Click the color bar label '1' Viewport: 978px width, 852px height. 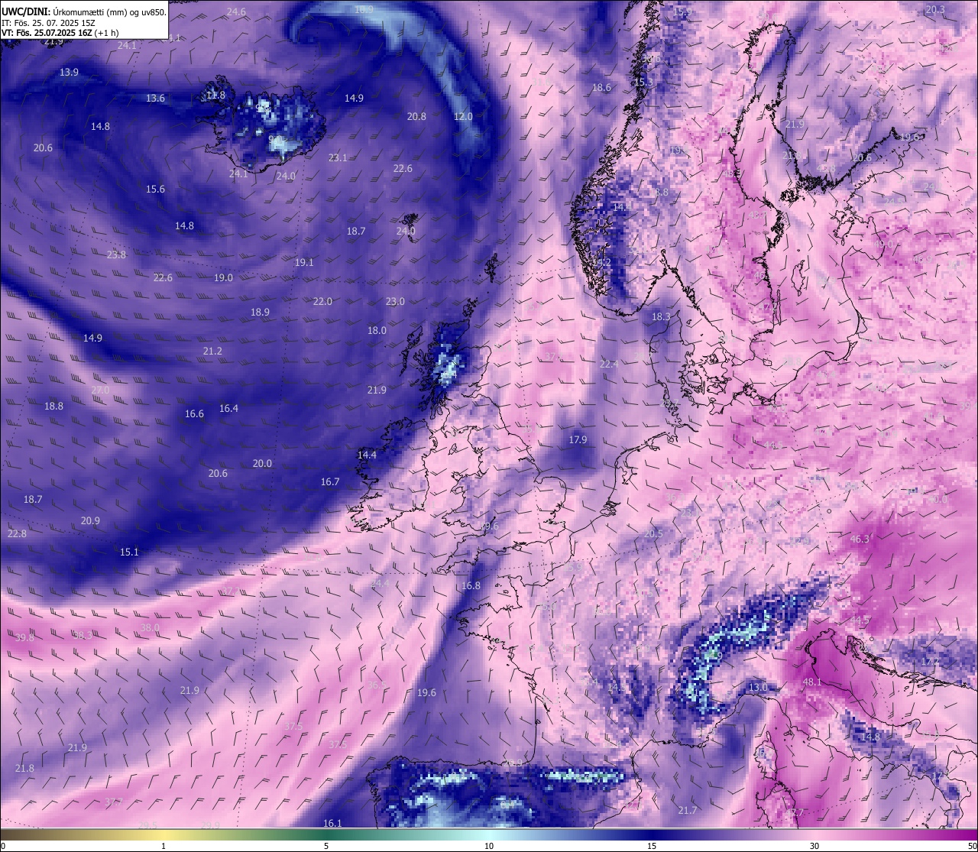tap(164, 846)
